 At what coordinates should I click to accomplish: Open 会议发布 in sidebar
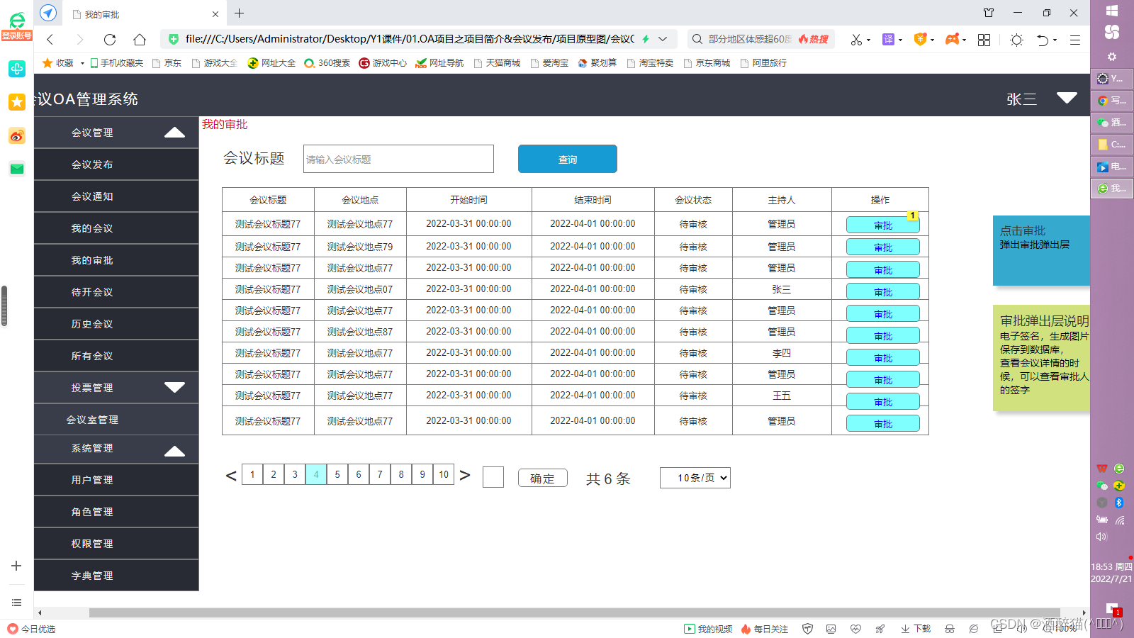click(x=116, y=164)
